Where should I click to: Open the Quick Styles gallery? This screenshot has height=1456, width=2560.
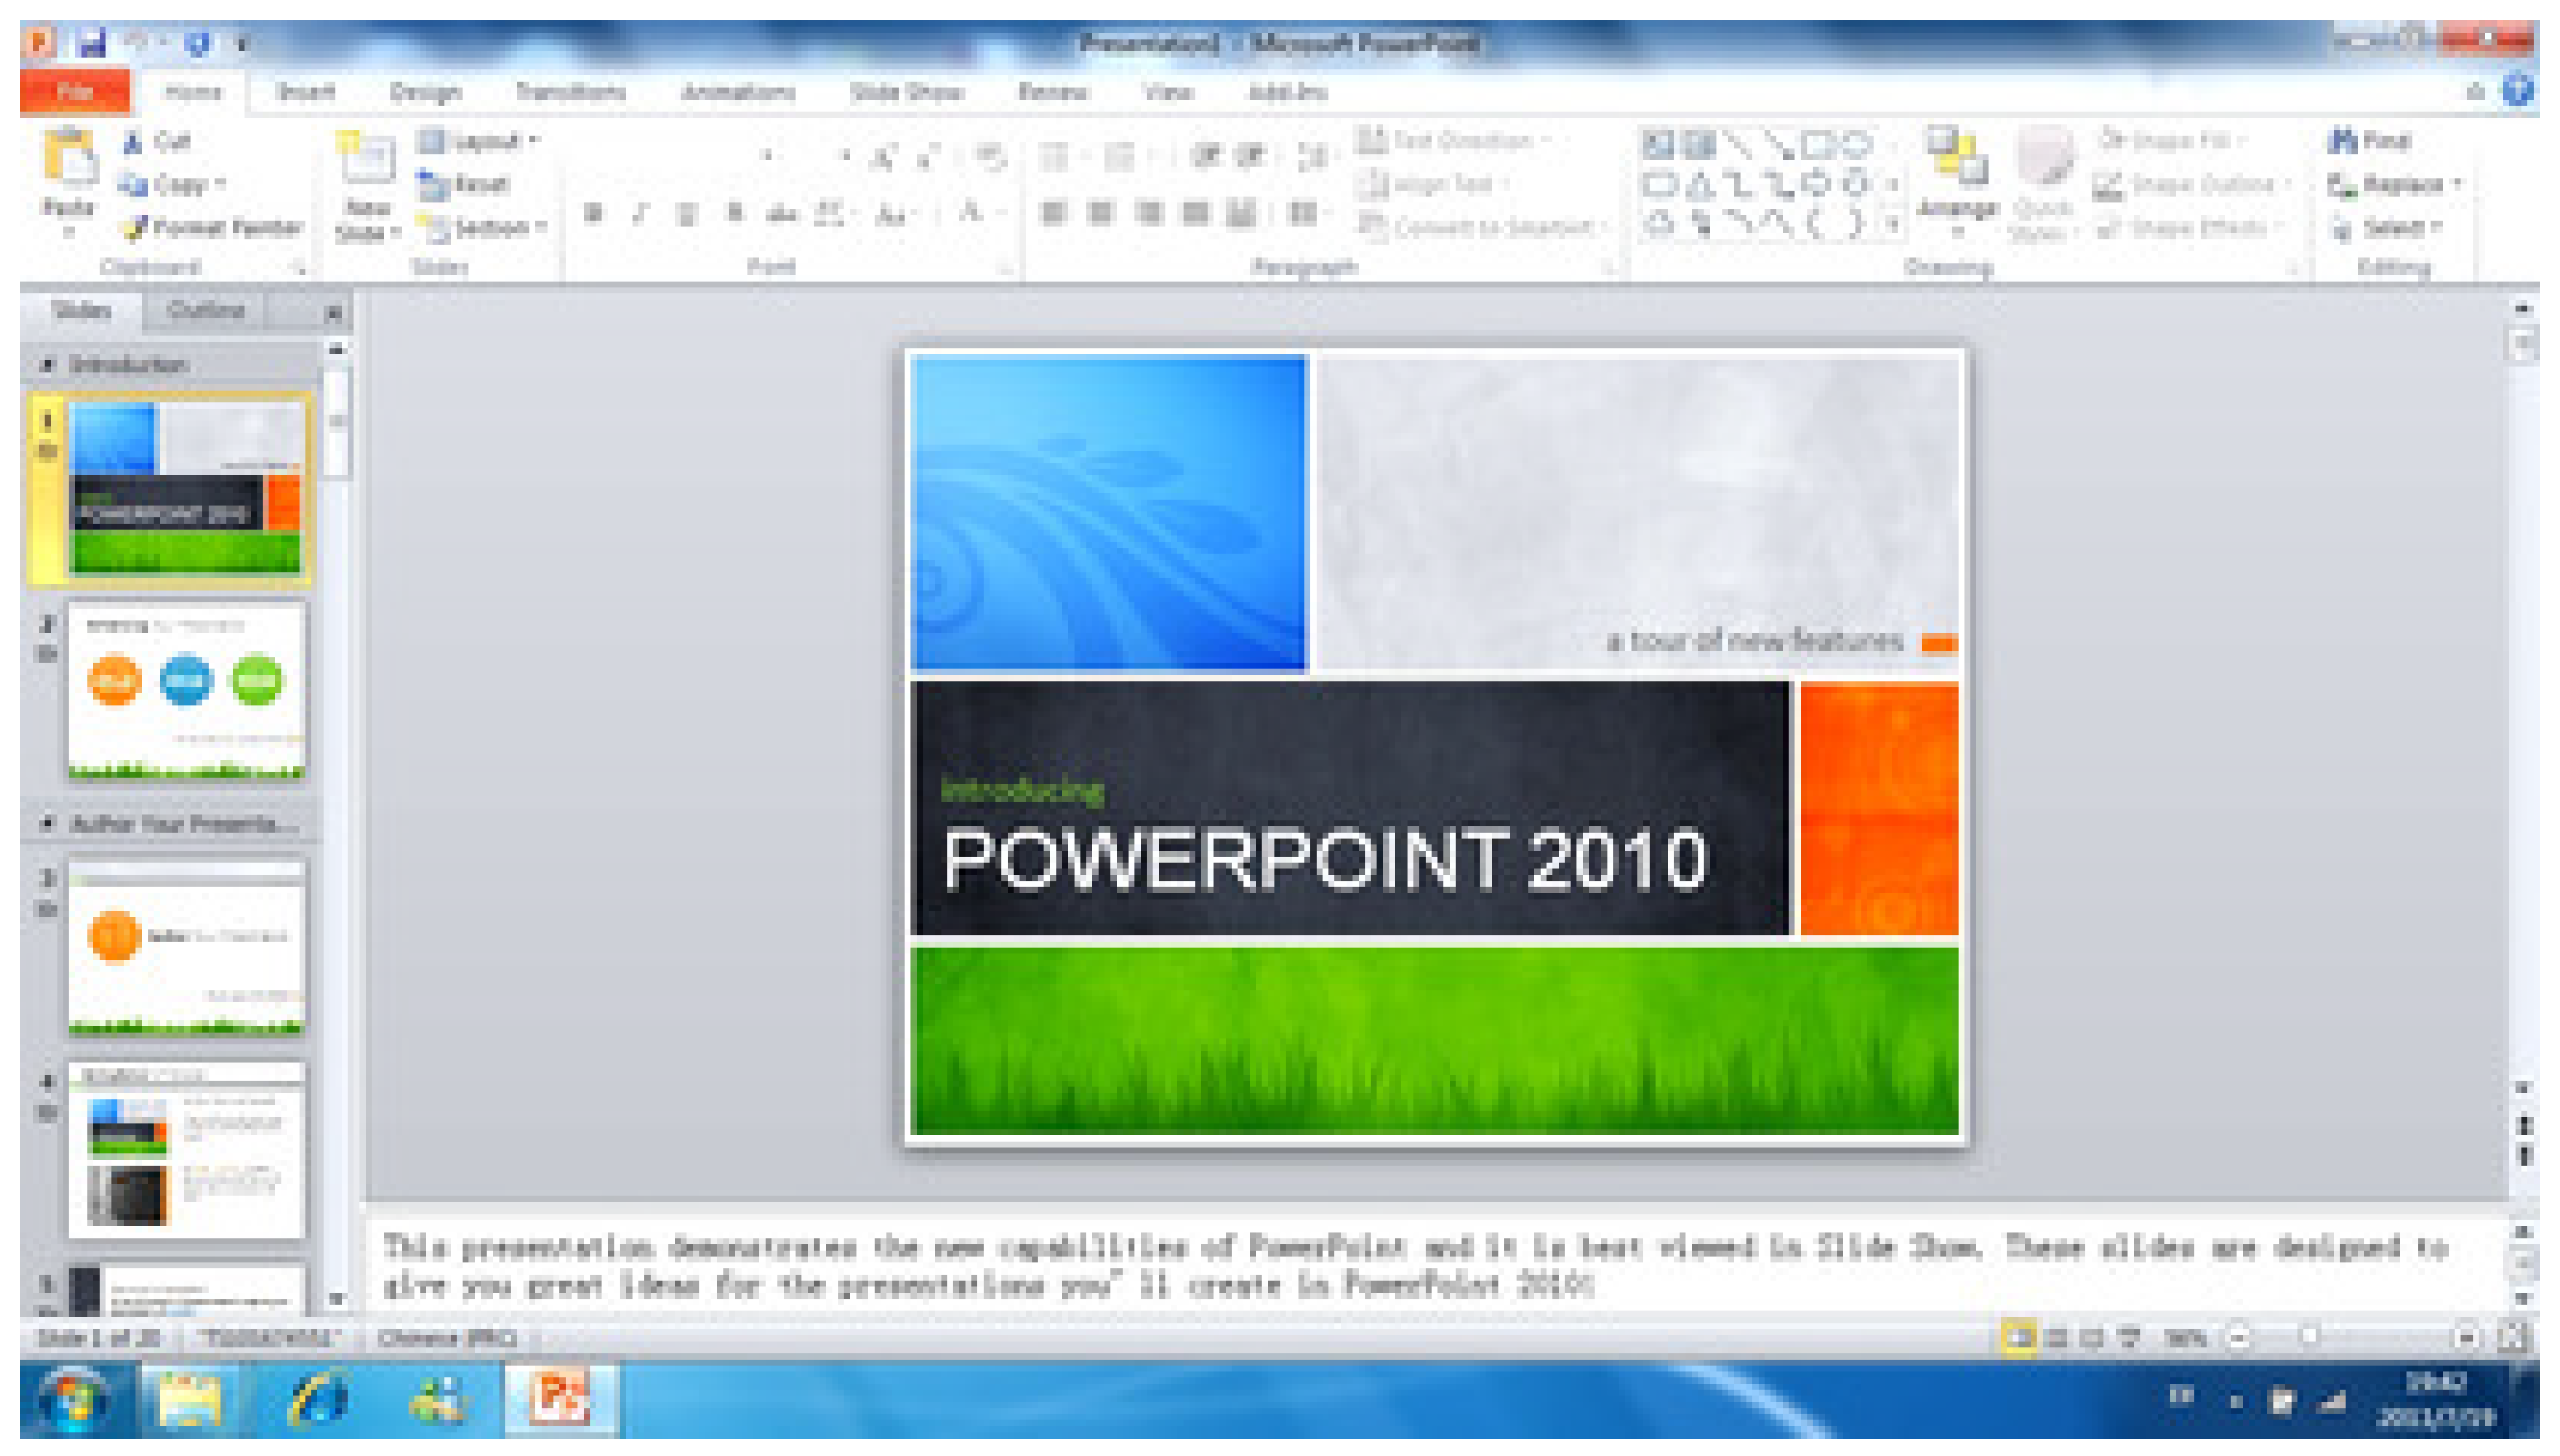pos(2043,184)
